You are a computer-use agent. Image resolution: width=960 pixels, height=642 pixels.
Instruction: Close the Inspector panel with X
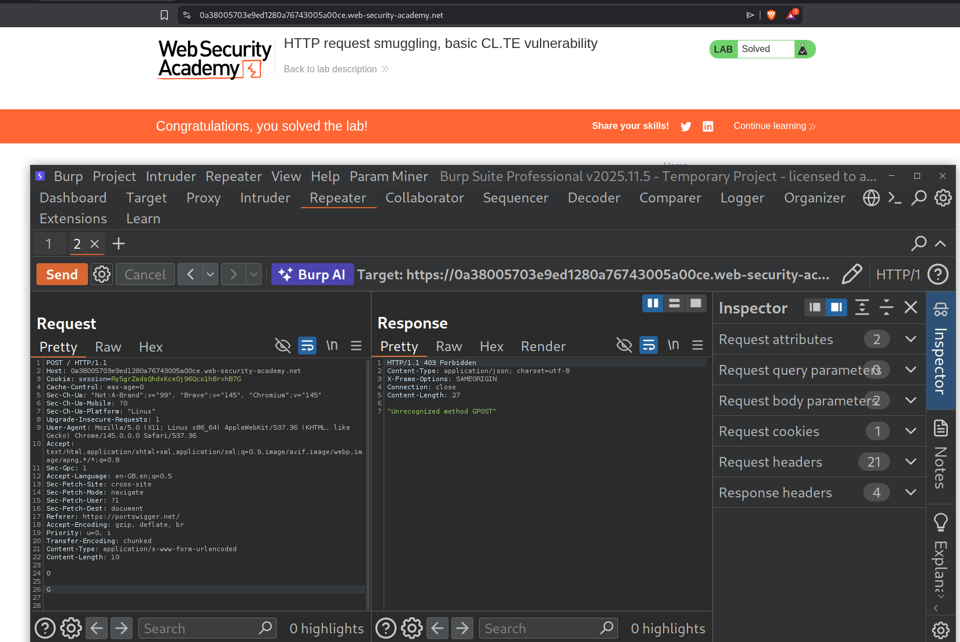click(911, 308)
